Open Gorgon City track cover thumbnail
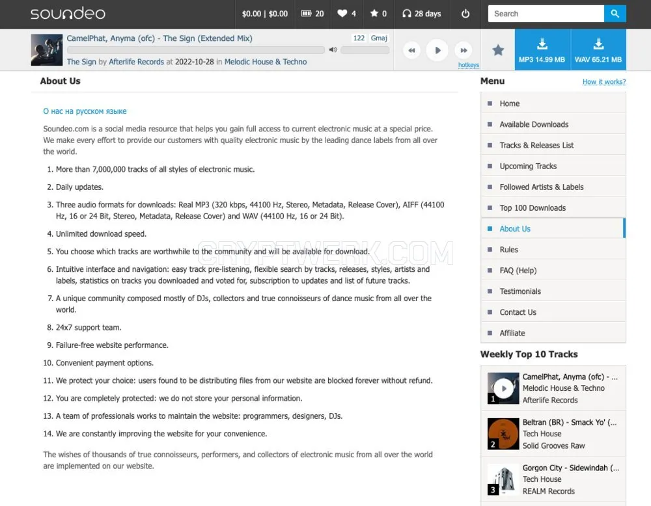This screenshot has width=651, height=506. click(503, 479)
